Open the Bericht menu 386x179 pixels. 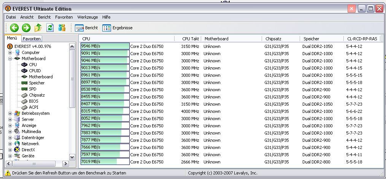(x=44, y=17)
